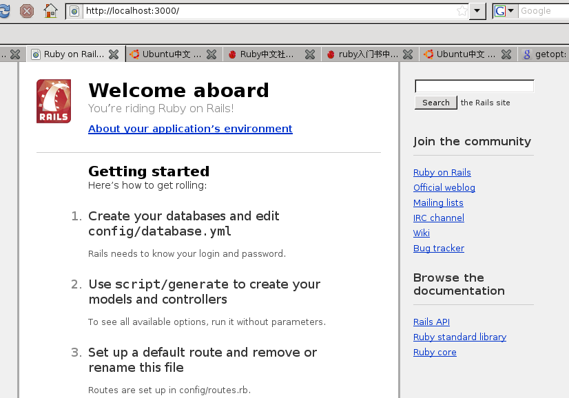This screenshot has height=398, width=569.
Task: Click 'You're riding Ruby on Rails!' subtitle
Action: click(x=161, y=109)
